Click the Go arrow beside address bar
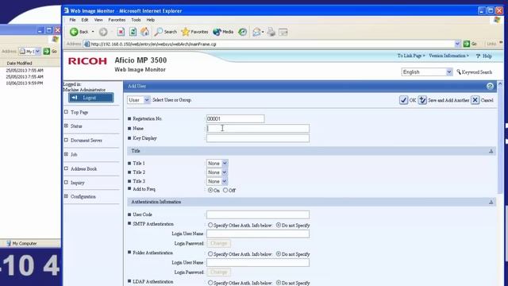 (x=467, y=44)
